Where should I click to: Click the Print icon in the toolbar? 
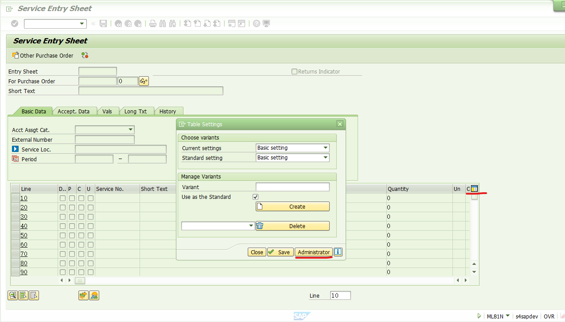[152, 23]
